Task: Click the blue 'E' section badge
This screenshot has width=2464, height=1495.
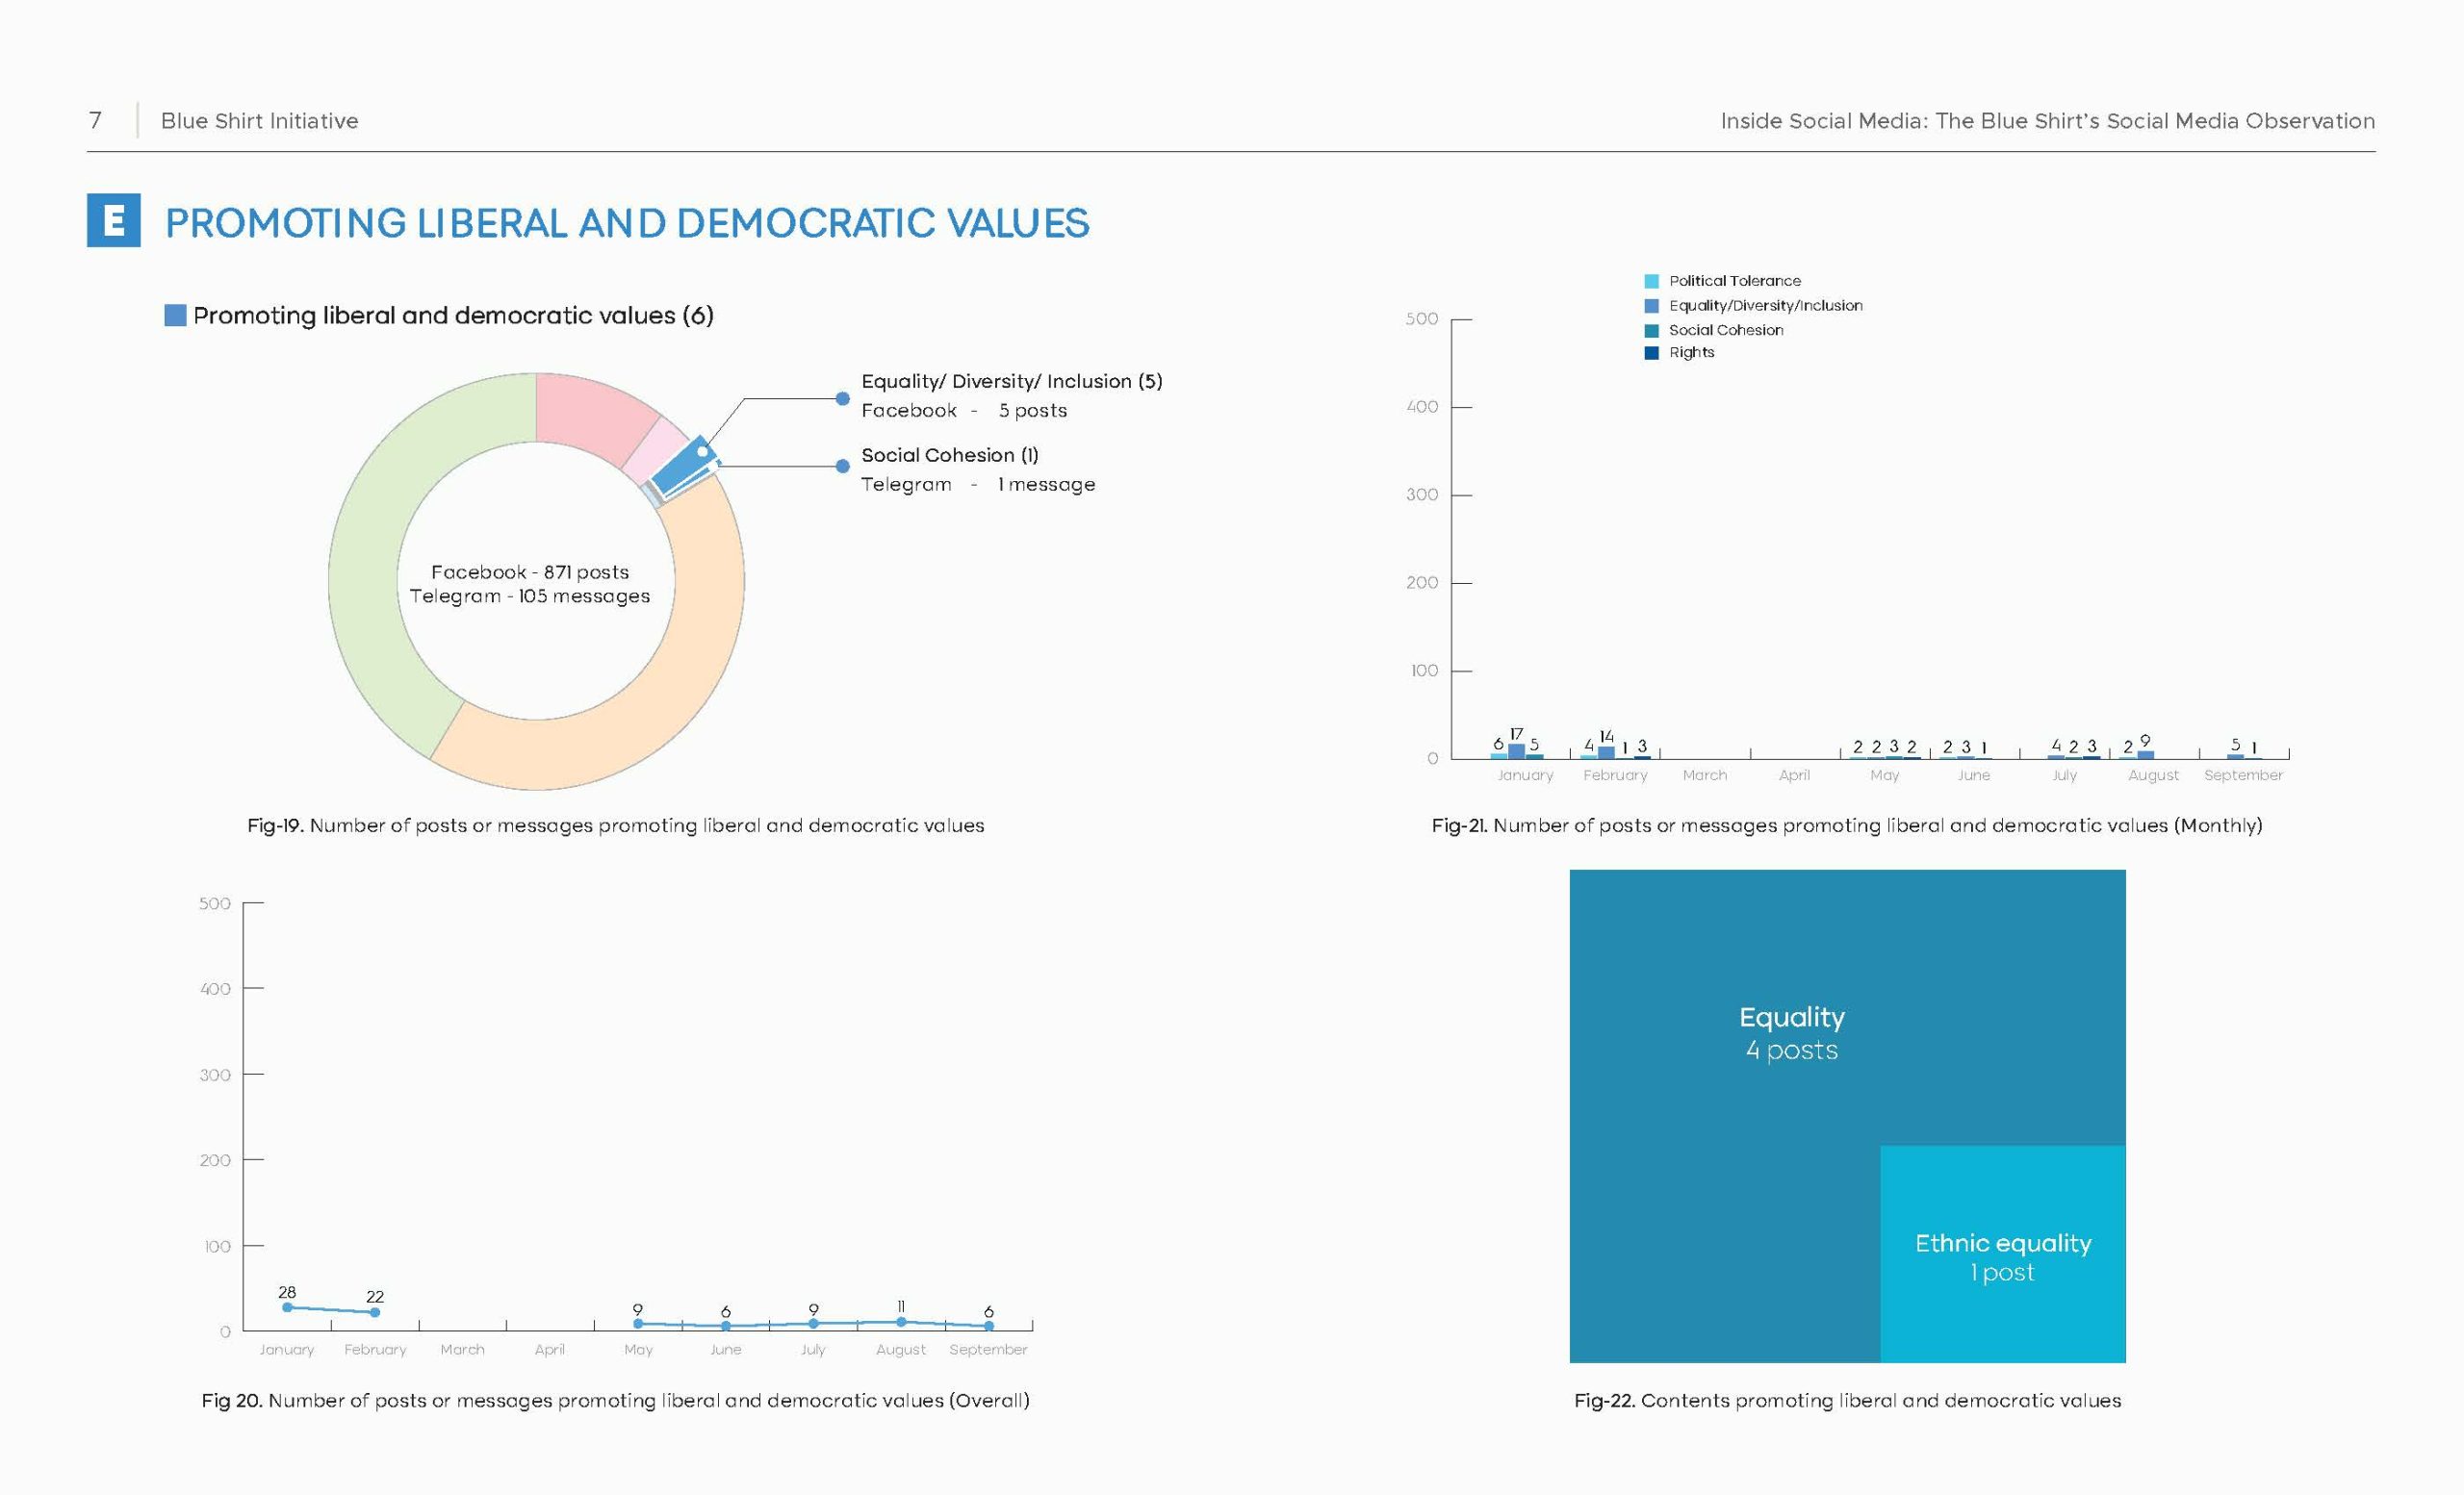Action: [113, 220]
